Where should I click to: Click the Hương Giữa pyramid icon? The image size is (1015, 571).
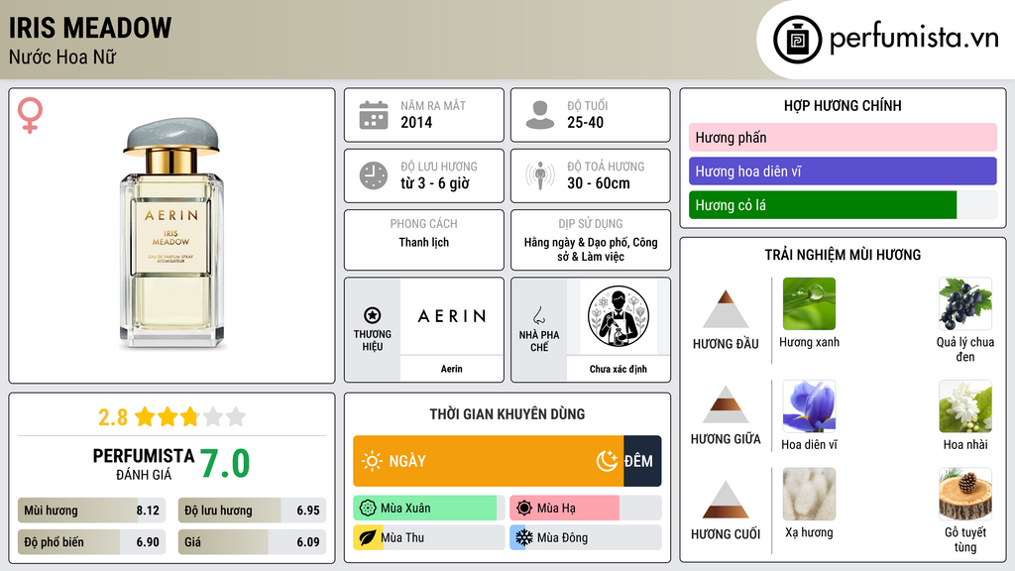pos(726,404)
